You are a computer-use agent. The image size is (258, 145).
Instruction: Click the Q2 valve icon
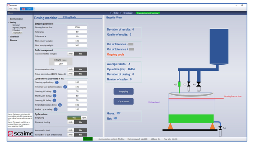189,84
